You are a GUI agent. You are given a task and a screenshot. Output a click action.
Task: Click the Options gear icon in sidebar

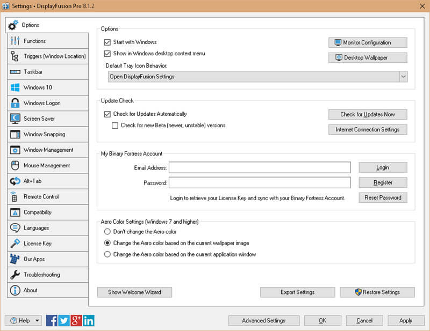pyautogui.click(x=13, y=25)
